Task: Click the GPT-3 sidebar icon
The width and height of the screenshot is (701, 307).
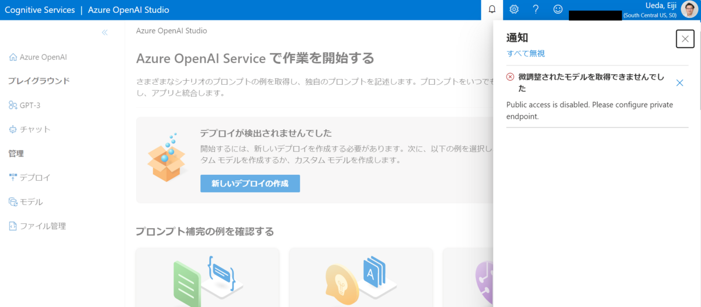Action: (13, 105)
